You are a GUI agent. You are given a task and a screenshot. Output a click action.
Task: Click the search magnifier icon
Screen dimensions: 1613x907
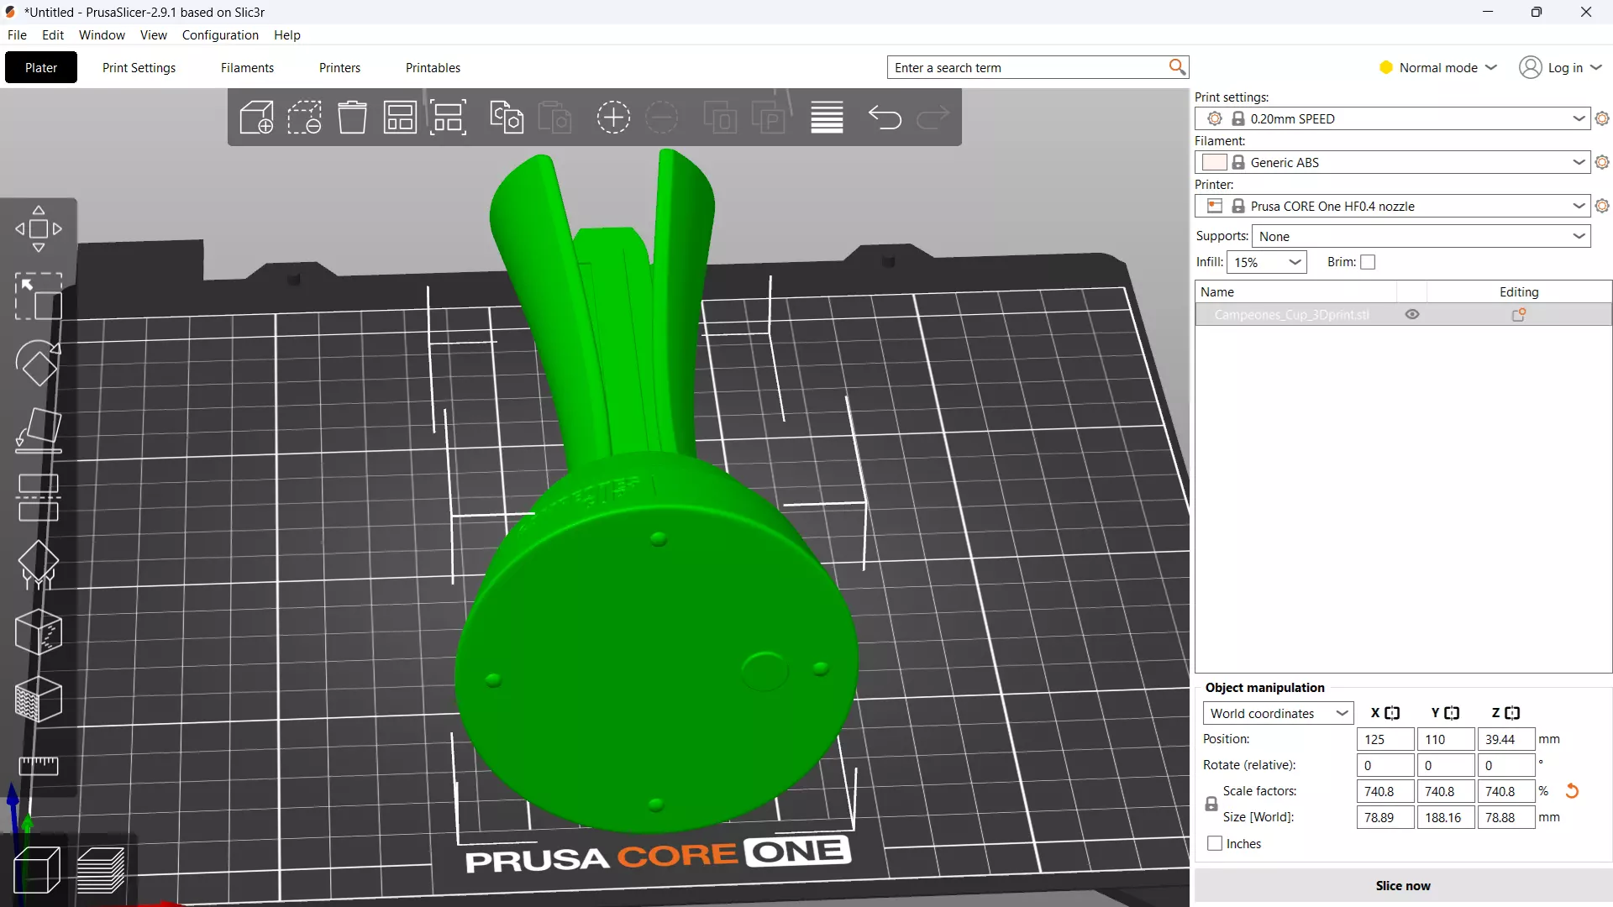[1177, 67]
